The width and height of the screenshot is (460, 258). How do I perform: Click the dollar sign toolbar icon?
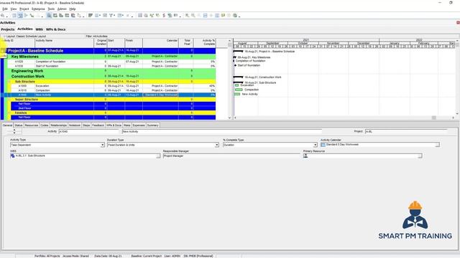164,16
